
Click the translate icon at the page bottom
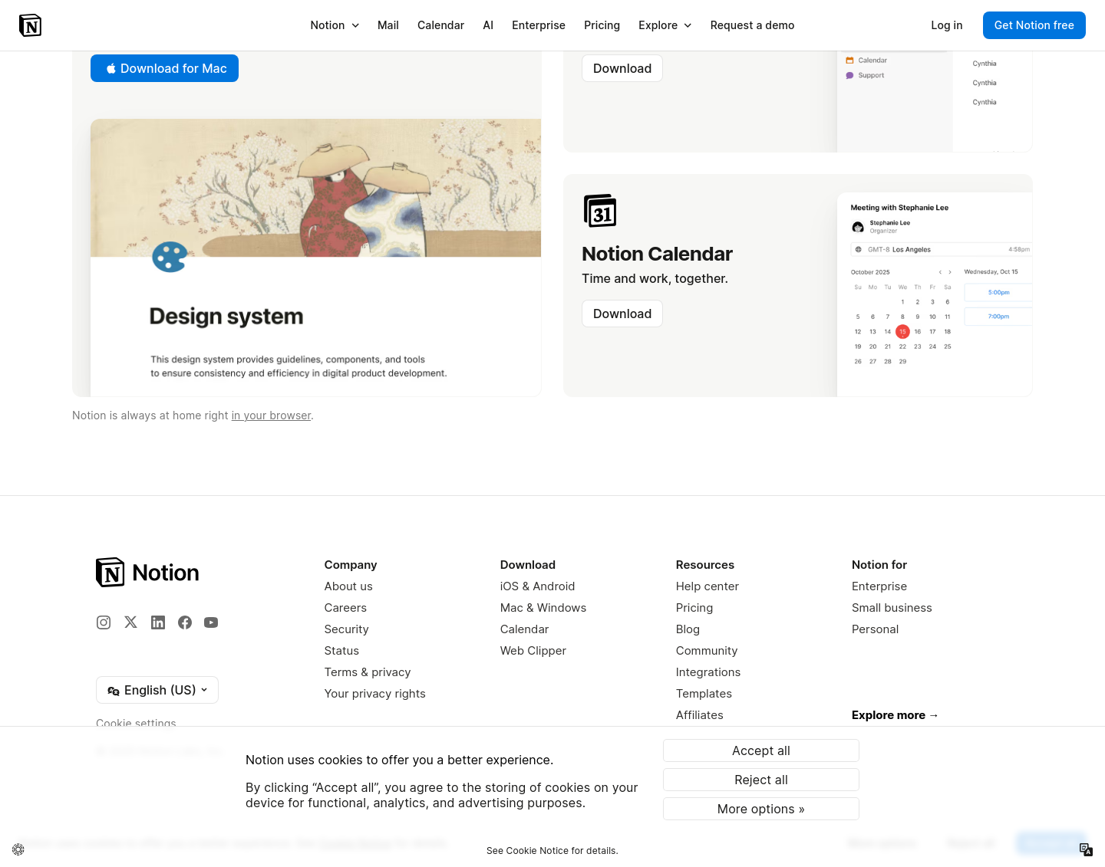coord(1086,849)
